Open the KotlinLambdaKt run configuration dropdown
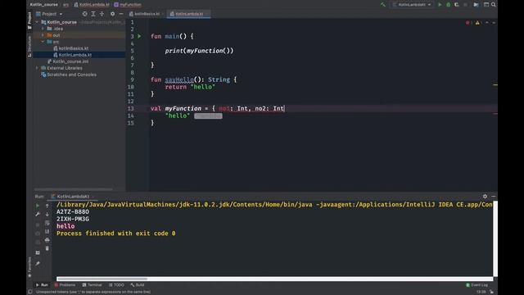 (412, 5)
